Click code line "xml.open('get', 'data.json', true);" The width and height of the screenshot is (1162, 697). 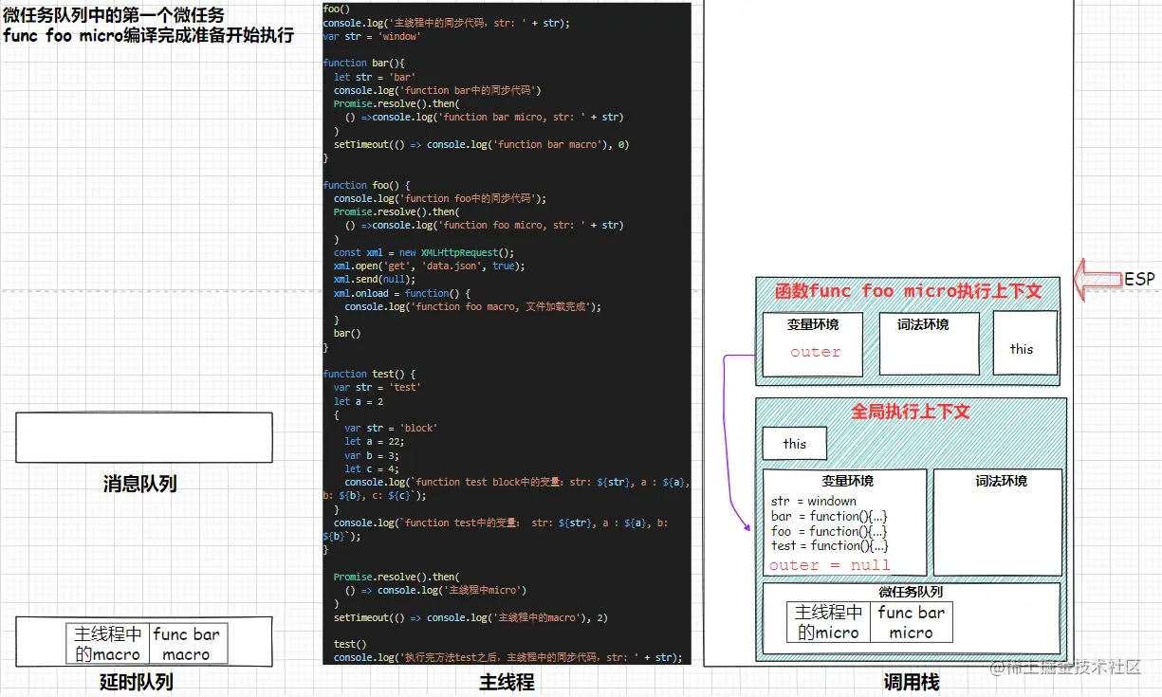429,266
